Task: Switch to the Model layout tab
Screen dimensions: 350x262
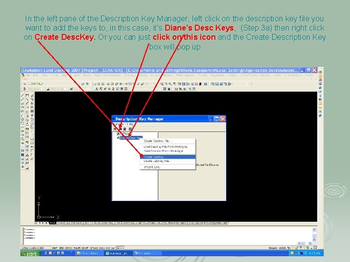Action: click(x=52, y=223)
